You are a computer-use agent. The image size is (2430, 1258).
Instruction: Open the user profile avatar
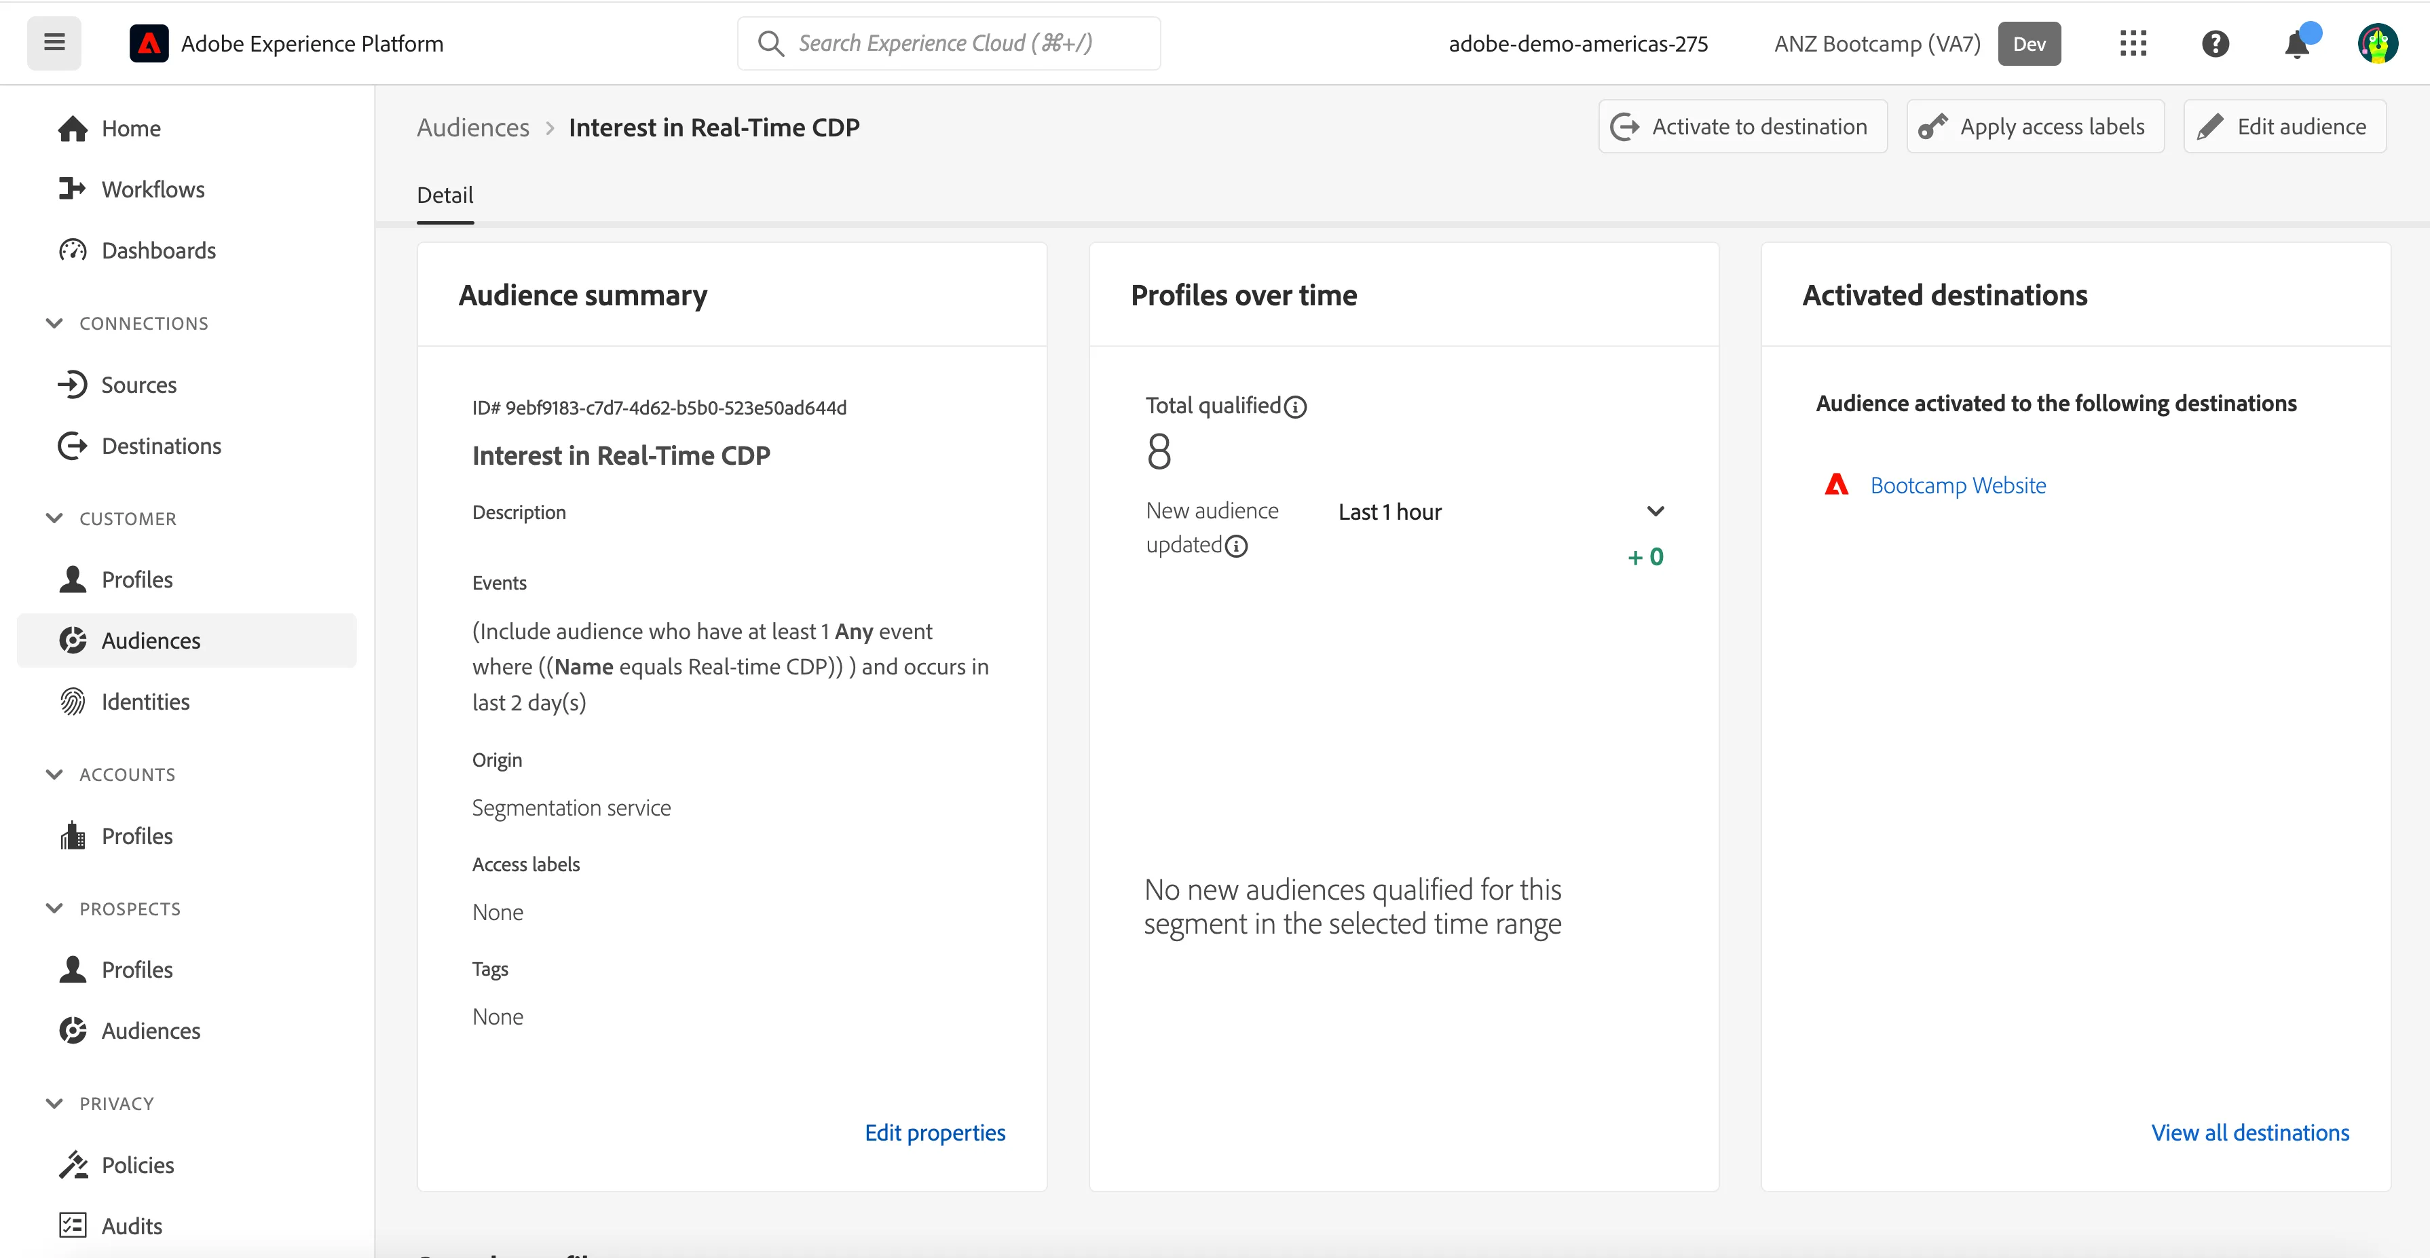click(2377, 43)
